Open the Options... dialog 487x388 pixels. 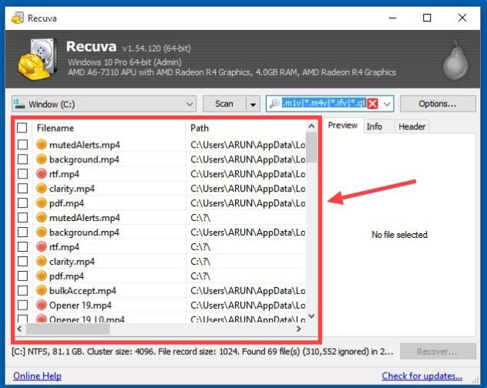tap(438, 104)
